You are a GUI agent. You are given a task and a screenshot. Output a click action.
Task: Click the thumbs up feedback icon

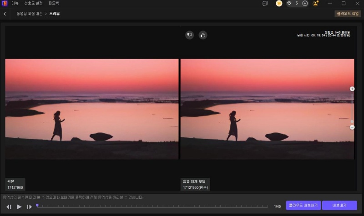click(203, 35)
